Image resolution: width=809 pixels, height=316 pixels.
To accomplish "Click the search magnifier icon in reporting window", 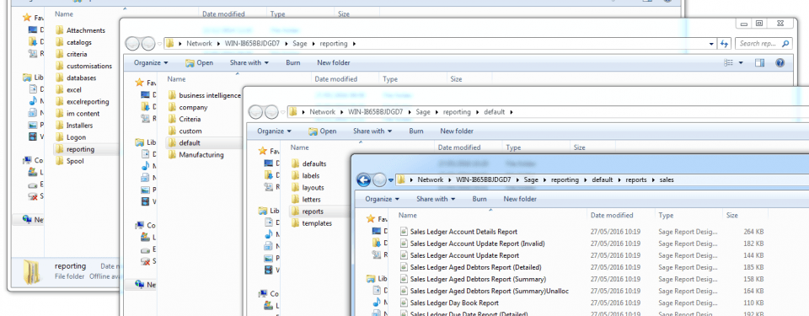I will click(x=785, y=44).
